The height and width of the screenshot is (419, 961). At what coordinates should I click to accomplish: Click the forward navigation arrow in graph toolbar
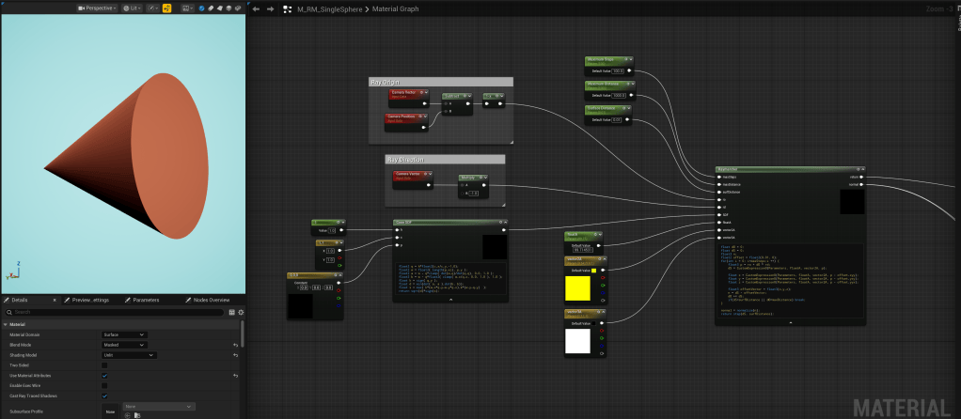click(x=270, y=9)
